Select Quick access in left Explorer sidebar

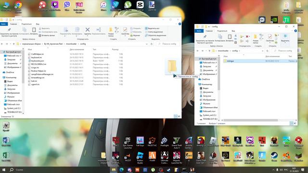pos(13,52)
